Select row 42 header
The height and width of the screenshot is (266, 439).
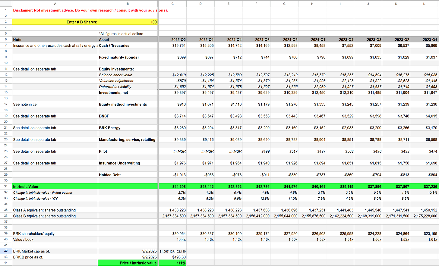(6, 251)
